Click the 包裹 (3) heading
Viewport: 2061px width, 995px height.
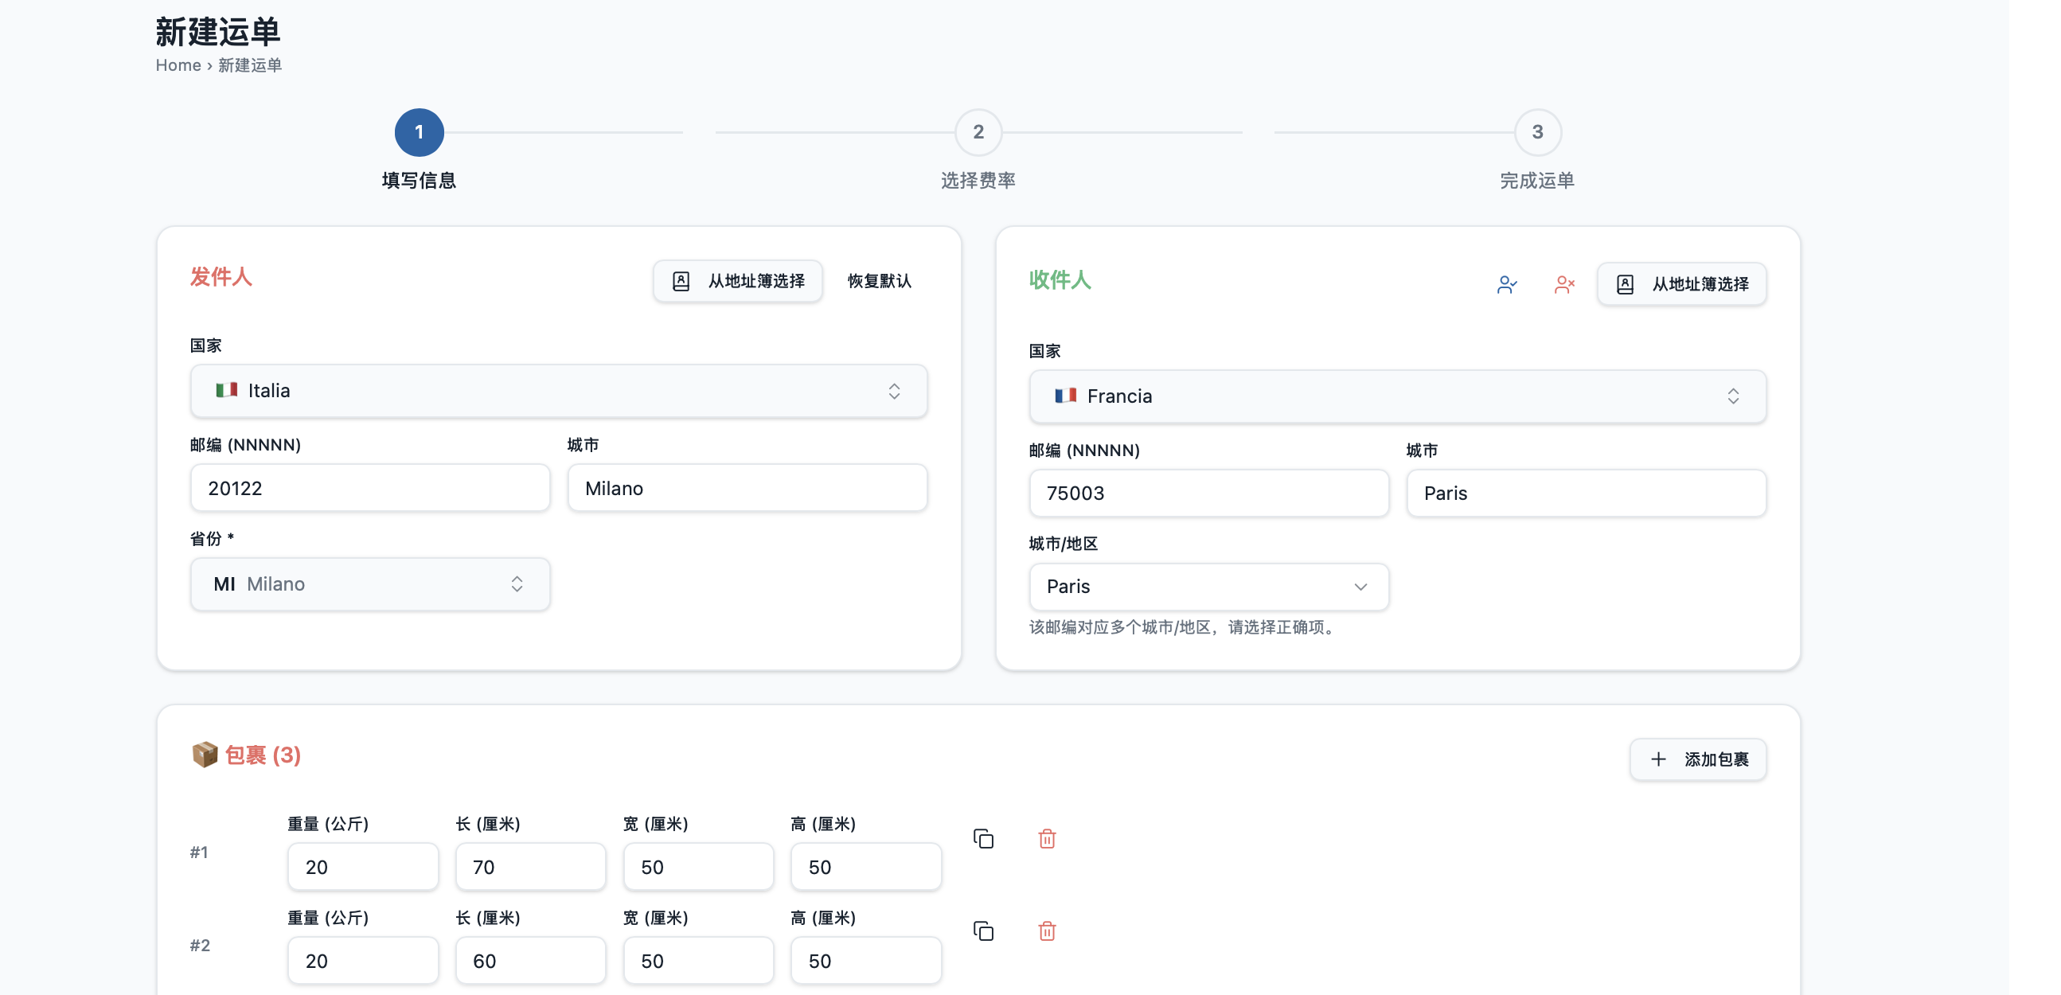(263, 755)
